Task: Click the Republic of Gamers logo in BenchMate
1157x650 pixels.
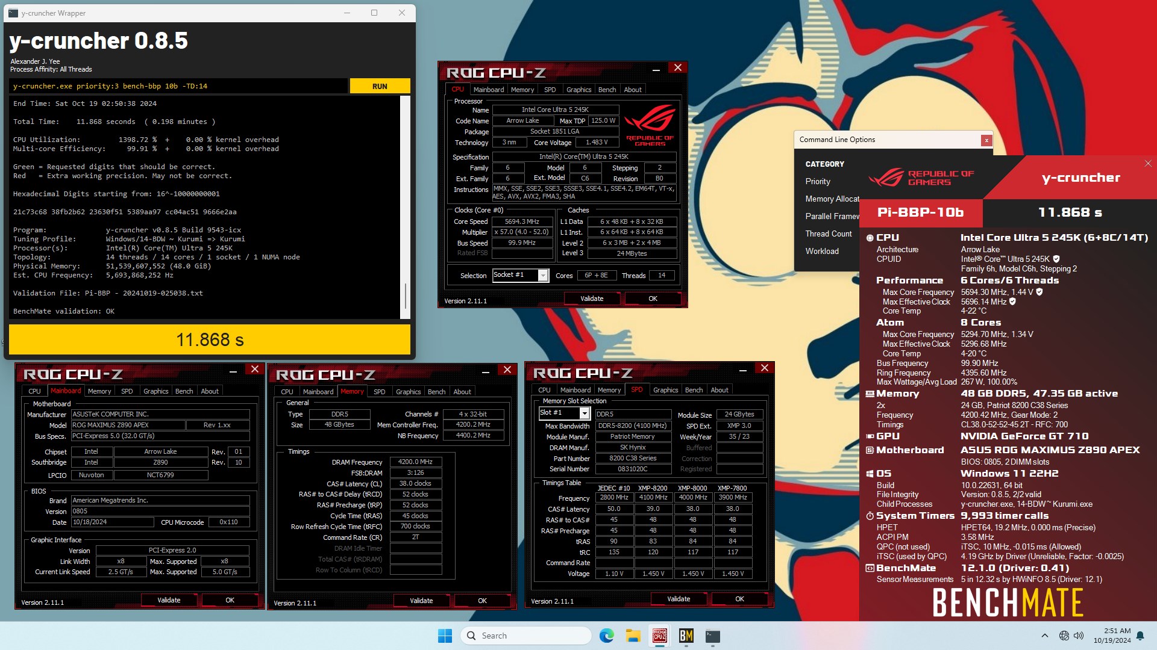Action: click(921, 178)
